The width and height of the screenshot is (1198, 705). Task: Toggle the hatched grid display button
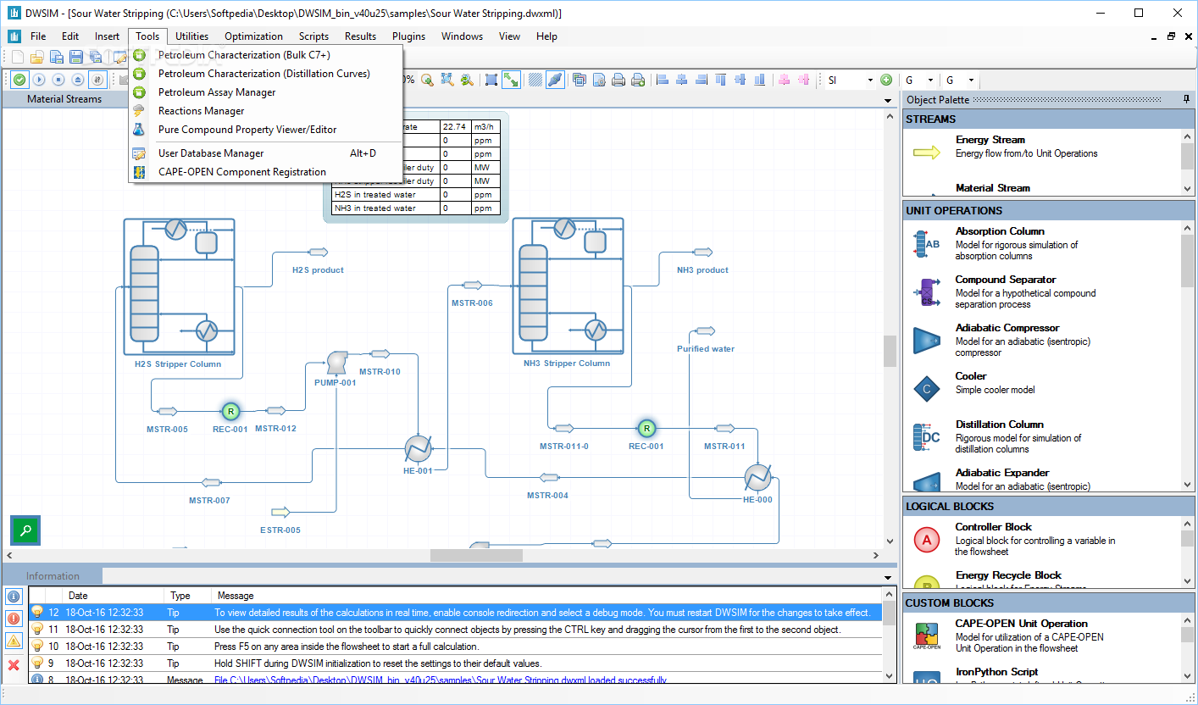click(x=535, y=80)
